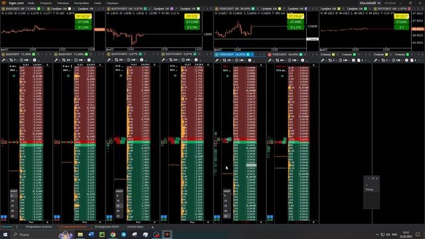Switch to Копирование ByBit bottom tab
This screenshot has height=239, width=425.
107,227
